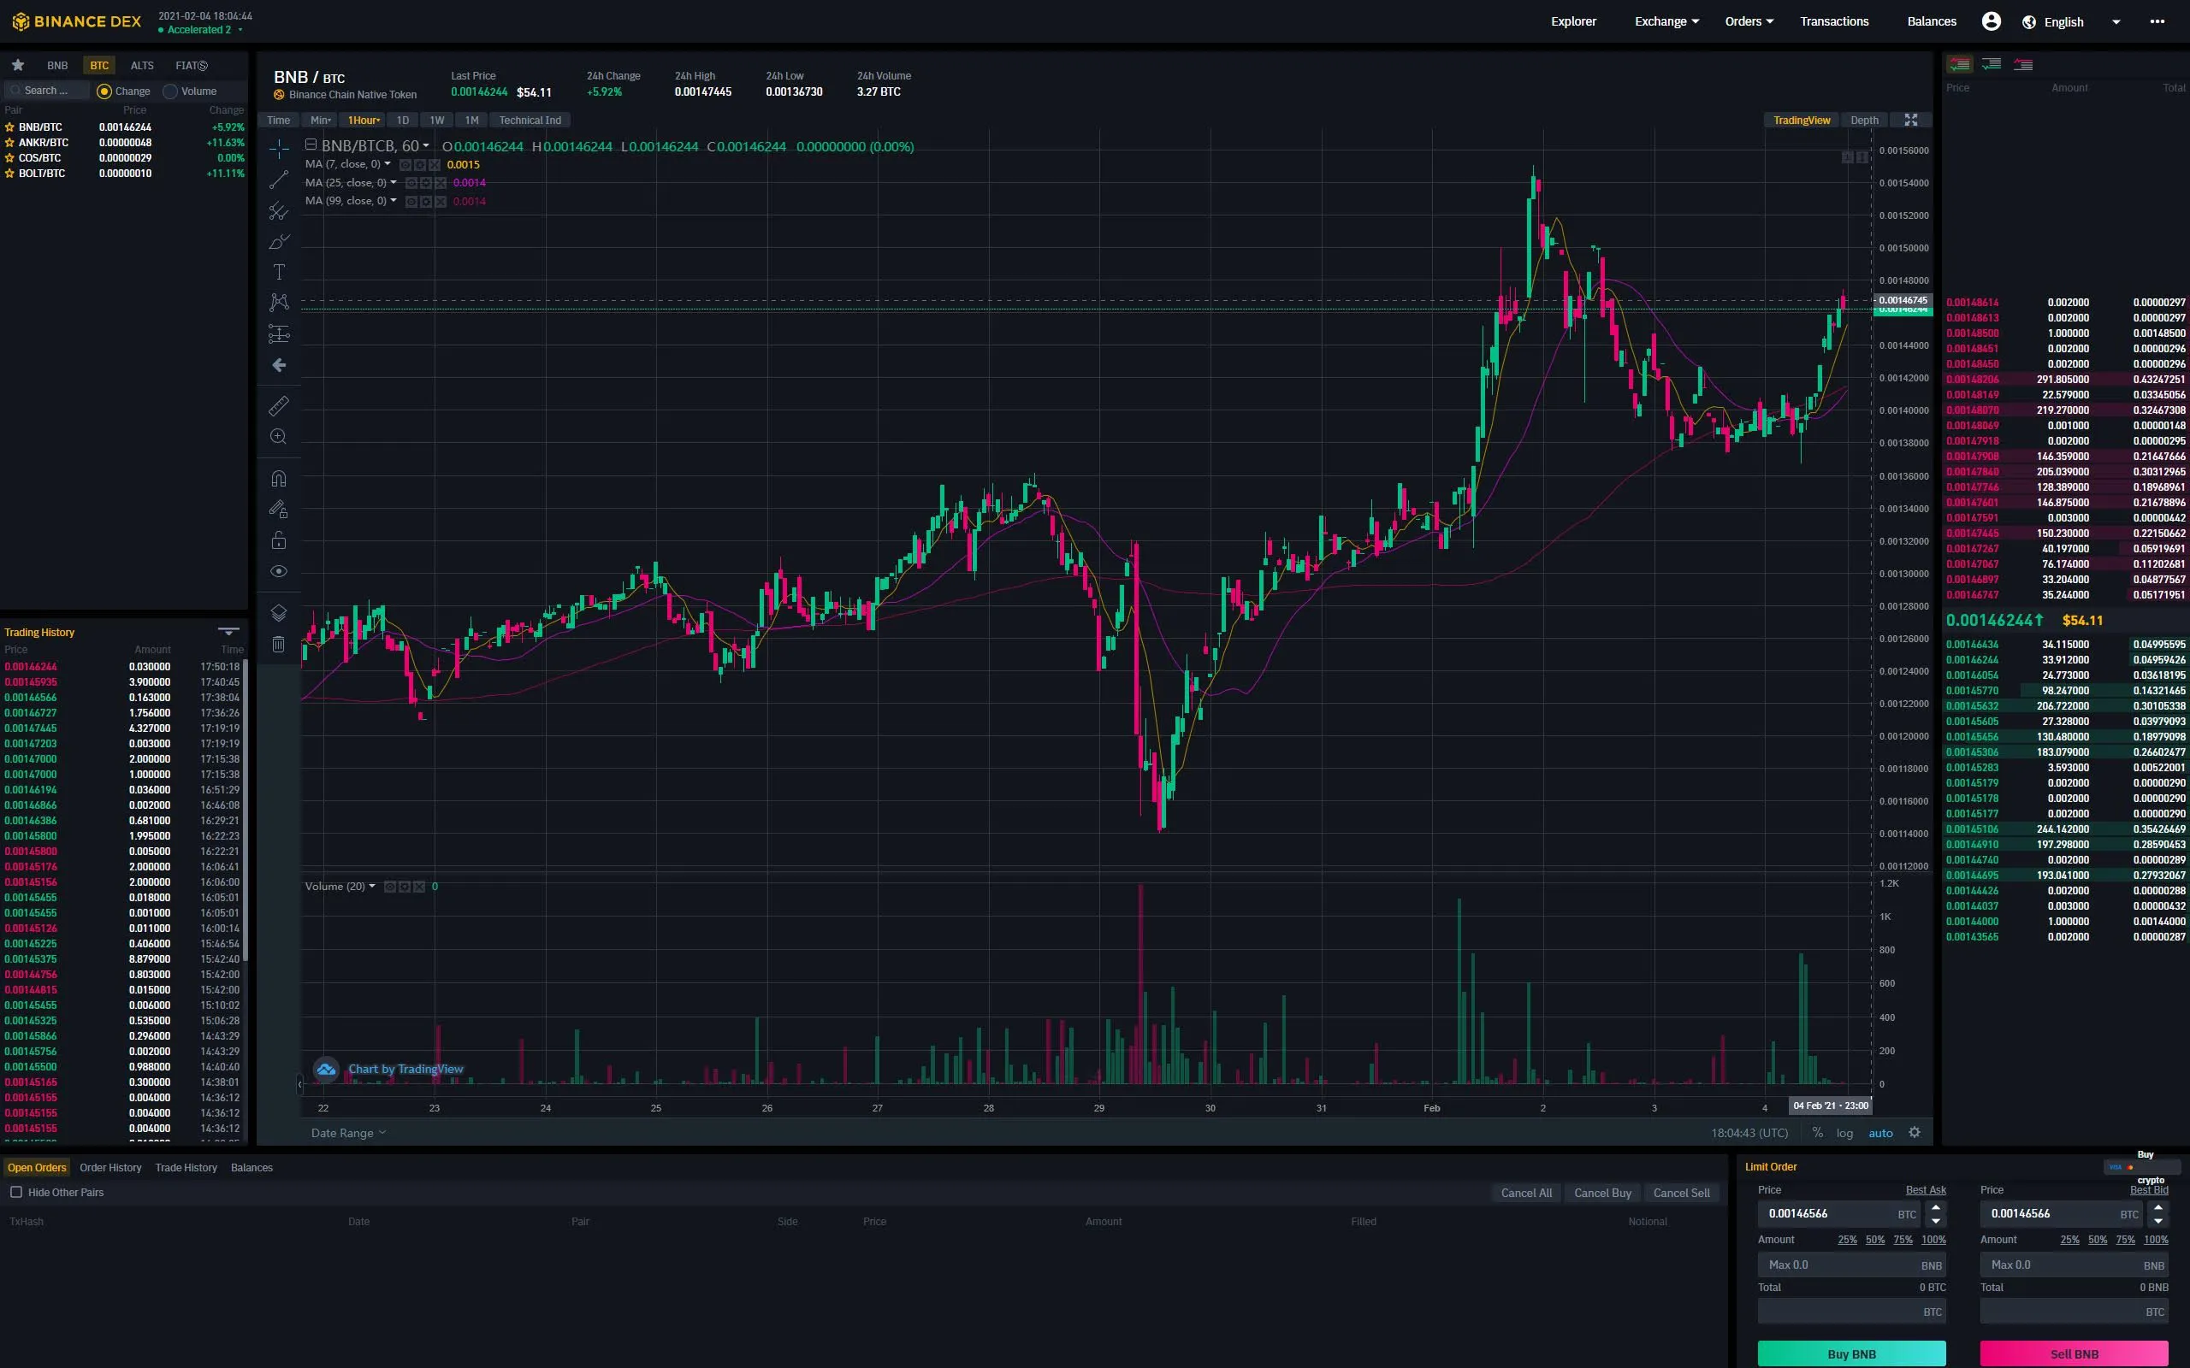Click the BTC price input field
2190x1368 pixels.
[1833, 1213]
